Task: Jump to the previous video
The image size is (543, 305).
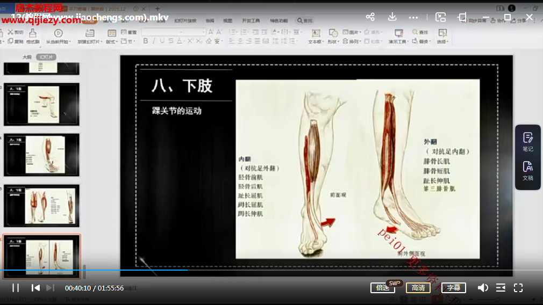Action: click(35, 288)
